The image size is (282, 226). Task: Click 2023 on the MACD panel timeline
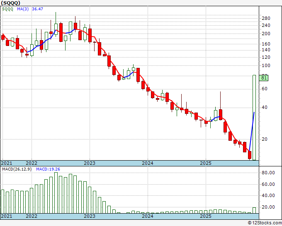(90, 216)
